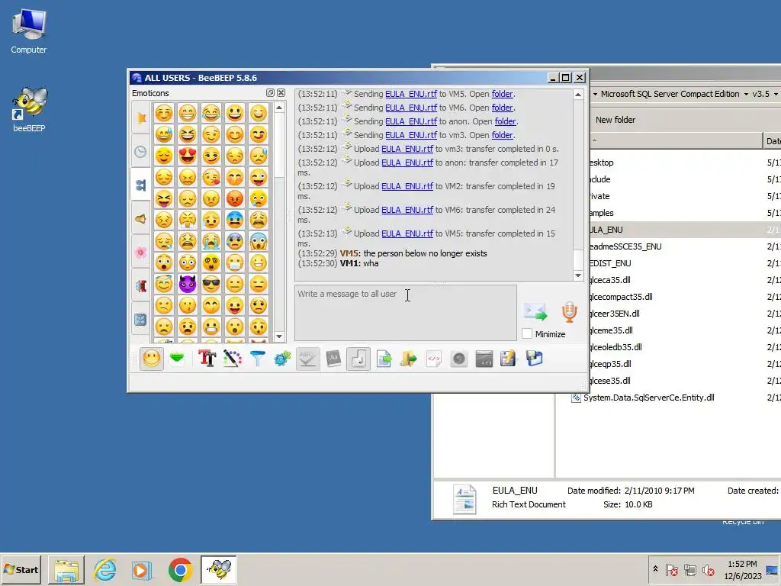Open the chat font selector (TT icon)
Screen dimensions: 781x586
(x=207, y=359)
